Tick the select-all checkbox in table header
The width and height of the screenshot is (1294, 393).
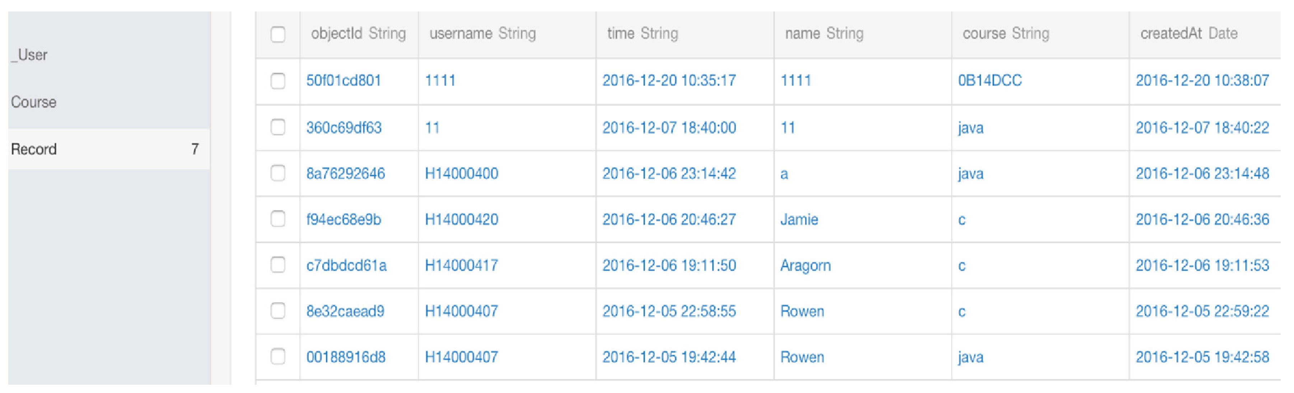point(278,35)
